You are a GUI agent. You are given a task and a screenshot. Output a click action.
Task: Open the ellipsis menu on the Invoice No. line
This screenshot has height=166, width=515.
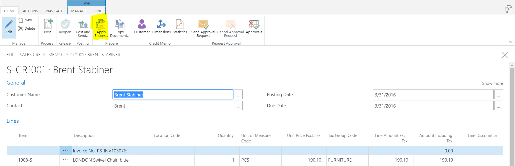click(x=66, y=151)
